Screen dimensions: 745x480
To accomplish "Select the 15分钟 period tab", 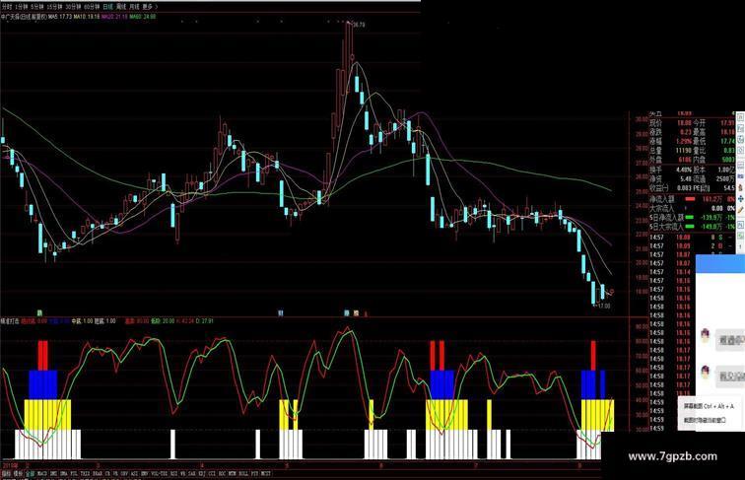I will 54,7.
